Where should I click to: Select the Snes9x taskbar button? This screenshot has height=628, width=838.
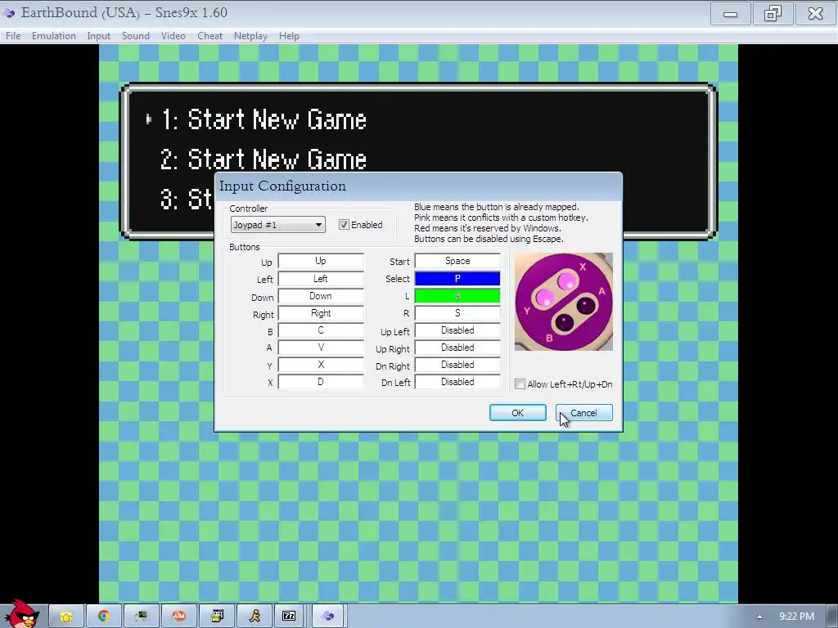328,617
